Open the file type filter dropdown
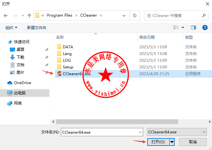 coord(177,132)
